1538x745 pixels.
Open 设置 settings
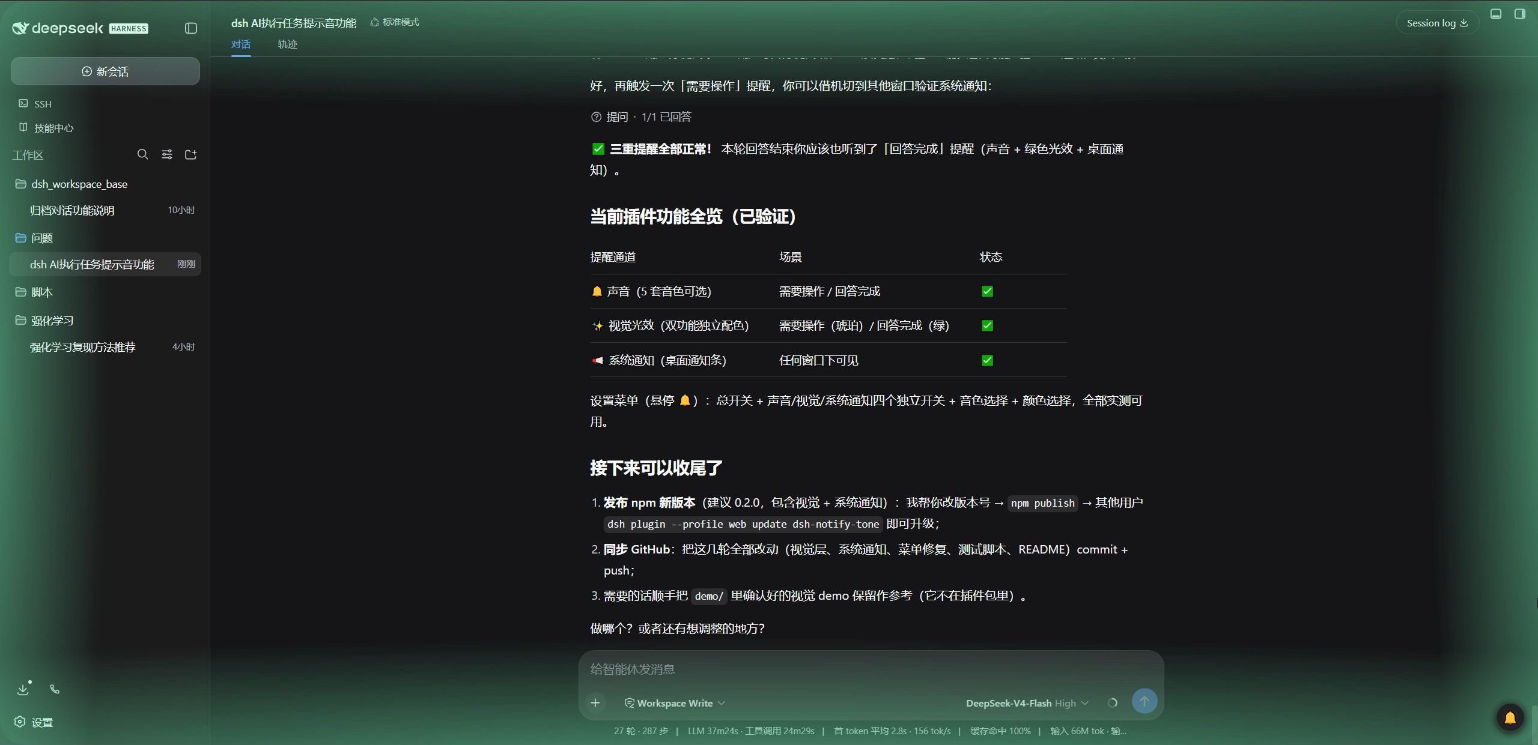(34, 722)
